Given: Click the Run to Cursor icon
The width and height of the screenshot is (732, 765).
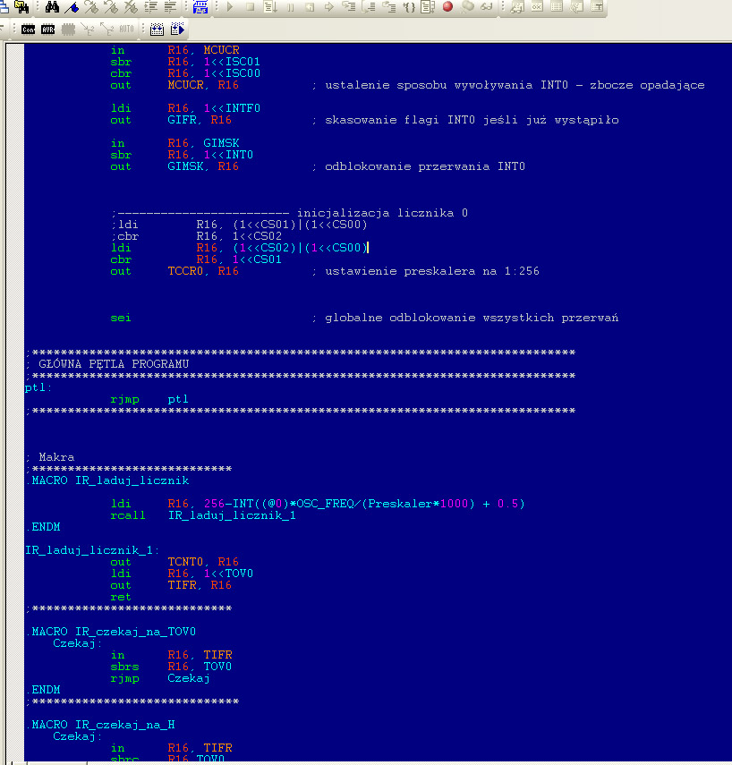Looking at the screenshot, I should click(270, 7).
